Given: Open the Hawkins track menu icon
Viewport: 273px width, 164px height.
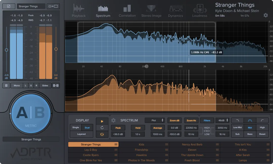Looking at the screenshot, I should click(167, 155).
